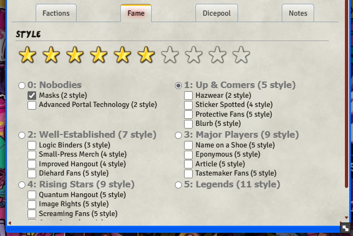Click the window resize handle icon

pyautogui.click(x=344, y=228)
